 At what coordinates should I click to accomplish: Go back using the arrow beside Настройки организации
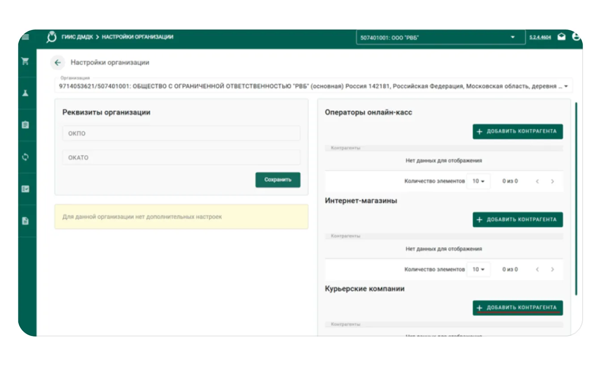[57, 63]
